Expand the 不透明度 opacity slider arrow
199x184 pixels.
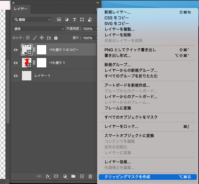(96, 29)
